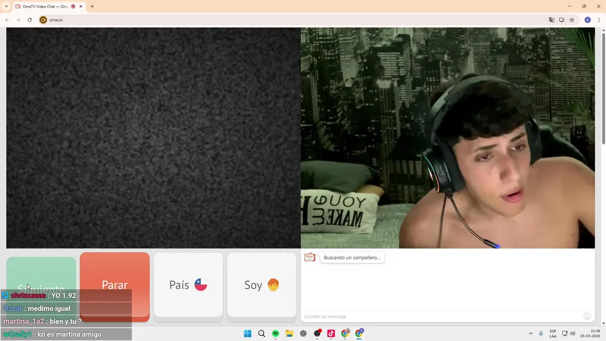Image resolution: width=606 pixels, height=341 pixels.
Task: Close the OmeTV Video Chat tab
Action: [x=81, y=7]
